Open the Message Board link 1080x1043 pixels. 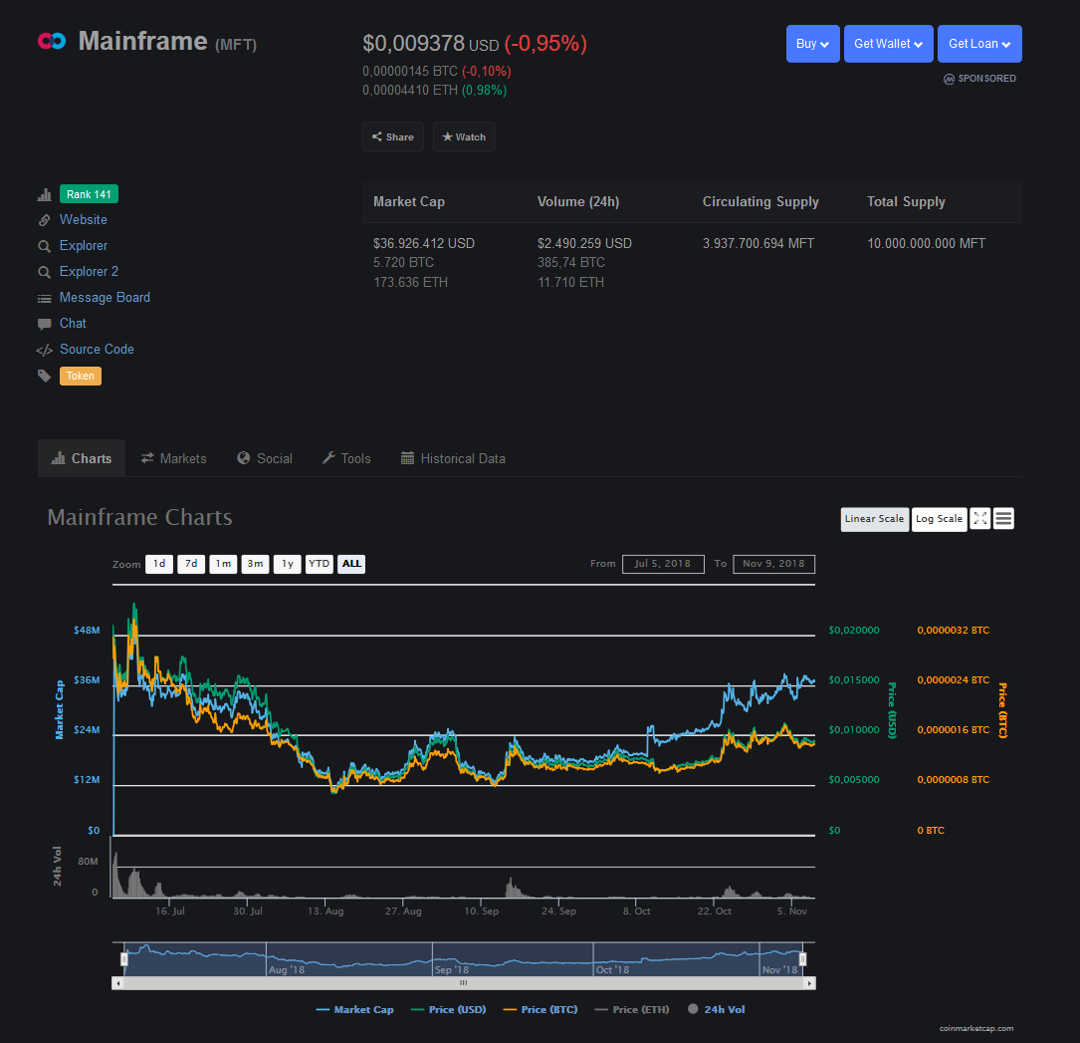coord(105,298)
